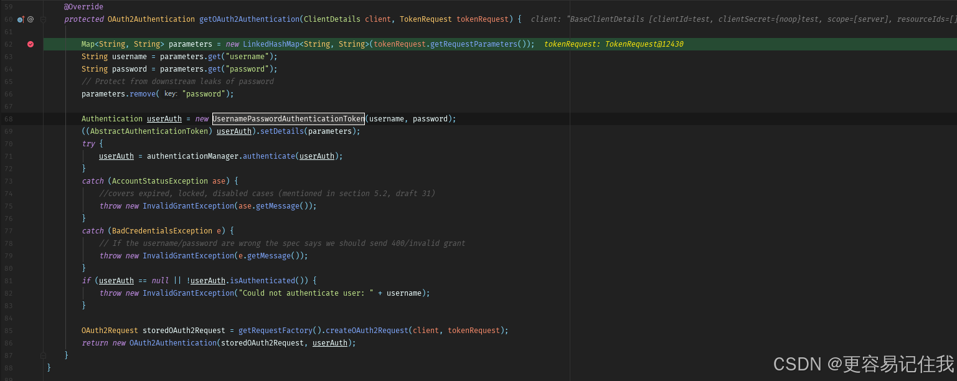
Task: Click the @ annotation gutter icon
Action: [31, 19]
